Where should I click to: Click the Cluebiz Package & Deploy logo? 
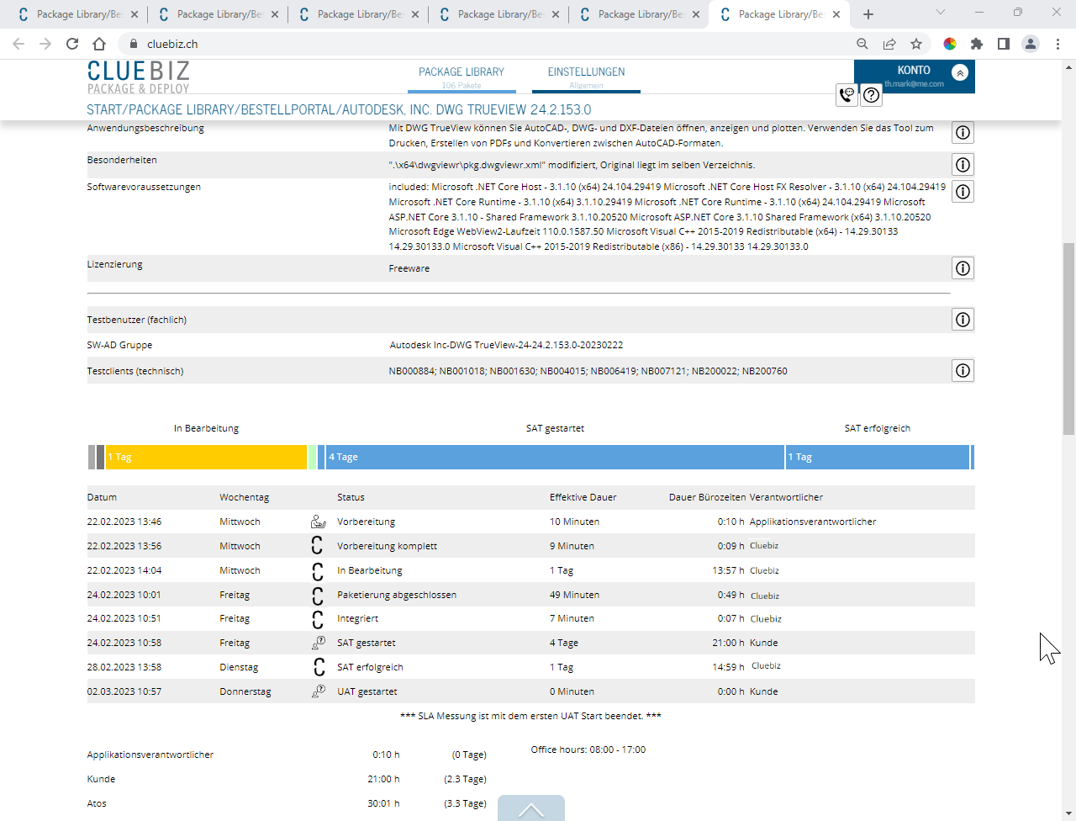point(139,77)
